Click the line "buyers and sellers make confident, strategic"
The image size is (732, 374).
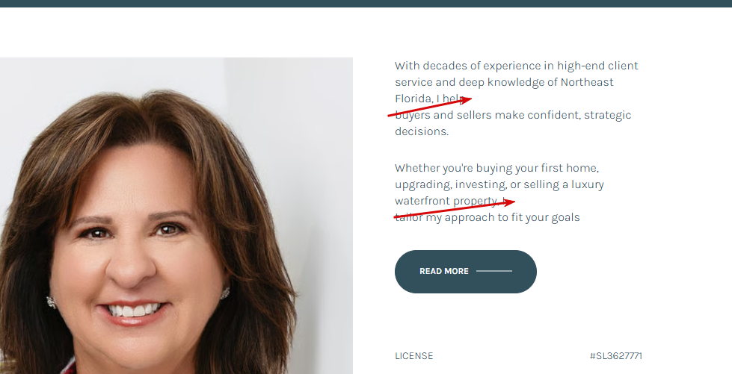point(513,115)
